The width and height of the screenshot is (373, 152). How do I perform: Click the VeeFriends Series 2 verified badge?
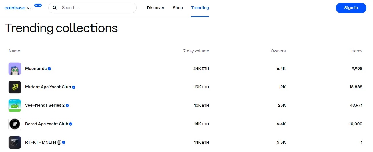67,106
